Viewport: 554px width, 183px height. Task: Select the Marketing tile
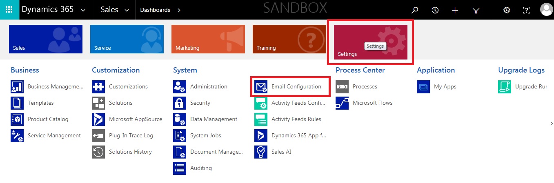pyautogui.click(x=208, y=39)
